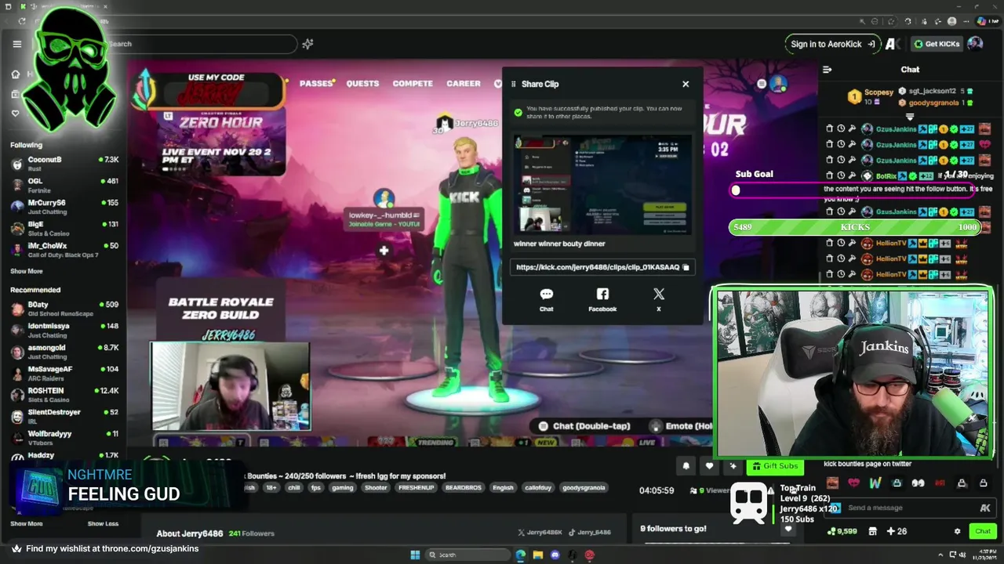The image size is (1004, 564).
Task: Expand Following list with Show More
Action: pos(27,271)
